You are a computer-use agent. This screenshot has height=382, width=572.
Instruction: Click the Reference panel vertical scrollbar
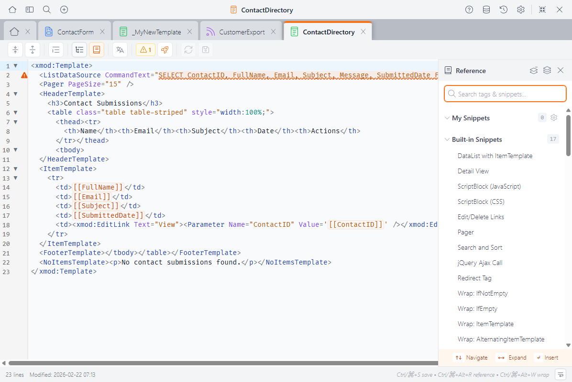click(x=568, y=136)
